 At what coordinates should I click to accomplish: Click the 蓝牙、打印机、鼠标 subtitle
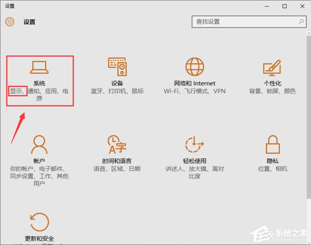117,91
